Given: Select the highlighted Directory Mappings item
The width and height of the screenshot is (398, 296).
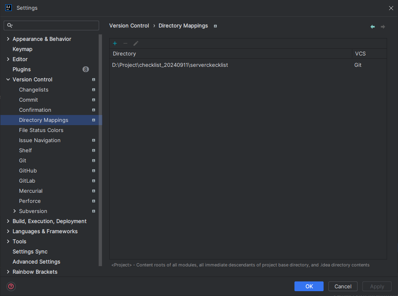Looking at the screenshot, I should tap(51, 120).
